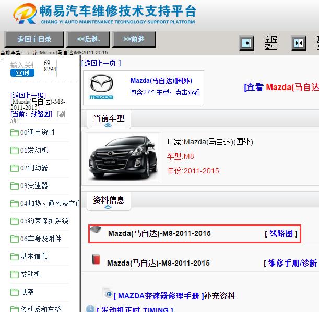This screenshot has height=312, width=319.
Task: Click the 刷新 refresh link in sidebar
Action: tap(61, 114)
